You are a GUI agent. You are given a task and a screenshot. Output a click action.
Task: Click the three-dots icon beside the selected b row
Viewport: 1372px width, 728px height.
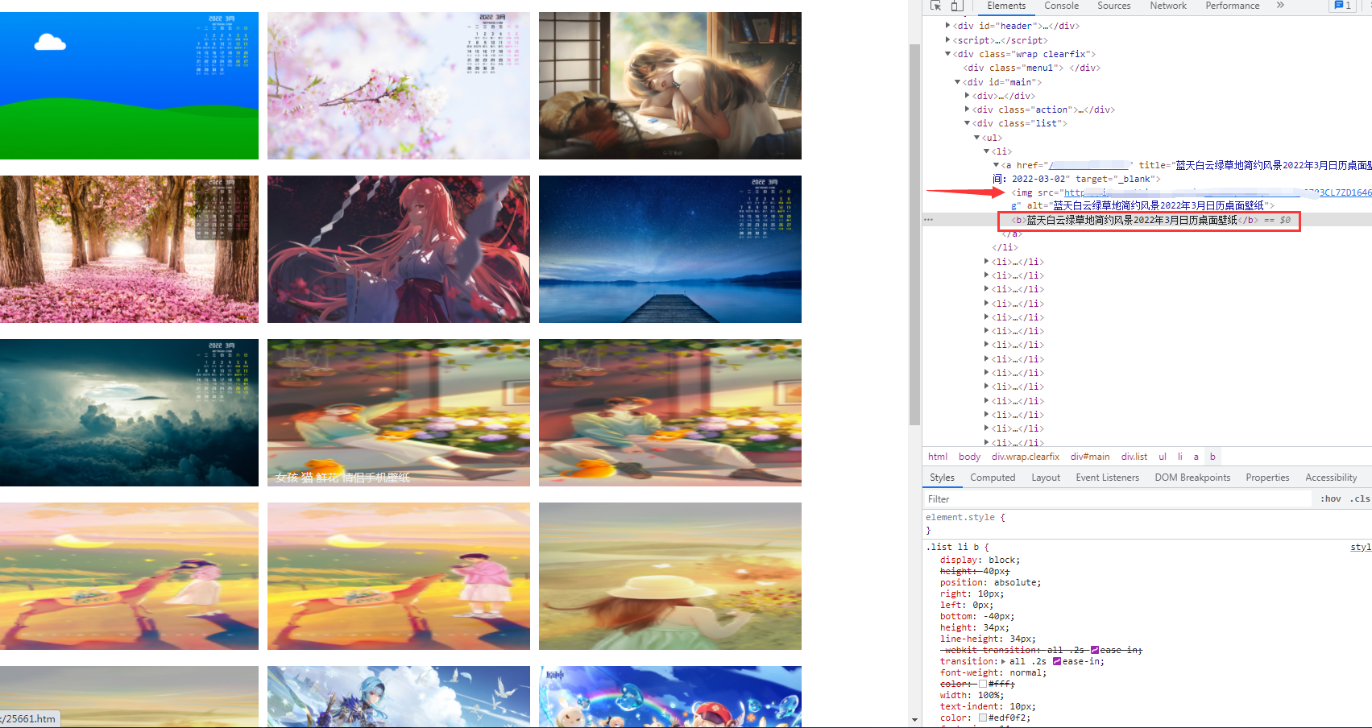[928, 220]
